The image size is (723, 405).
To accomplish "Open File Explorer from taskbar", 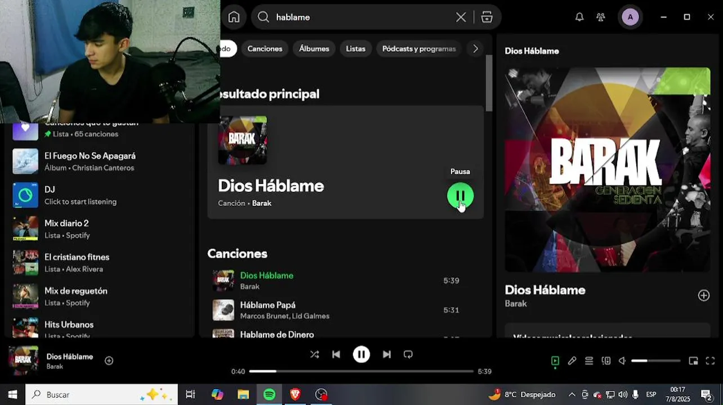I will click(243, 394).
